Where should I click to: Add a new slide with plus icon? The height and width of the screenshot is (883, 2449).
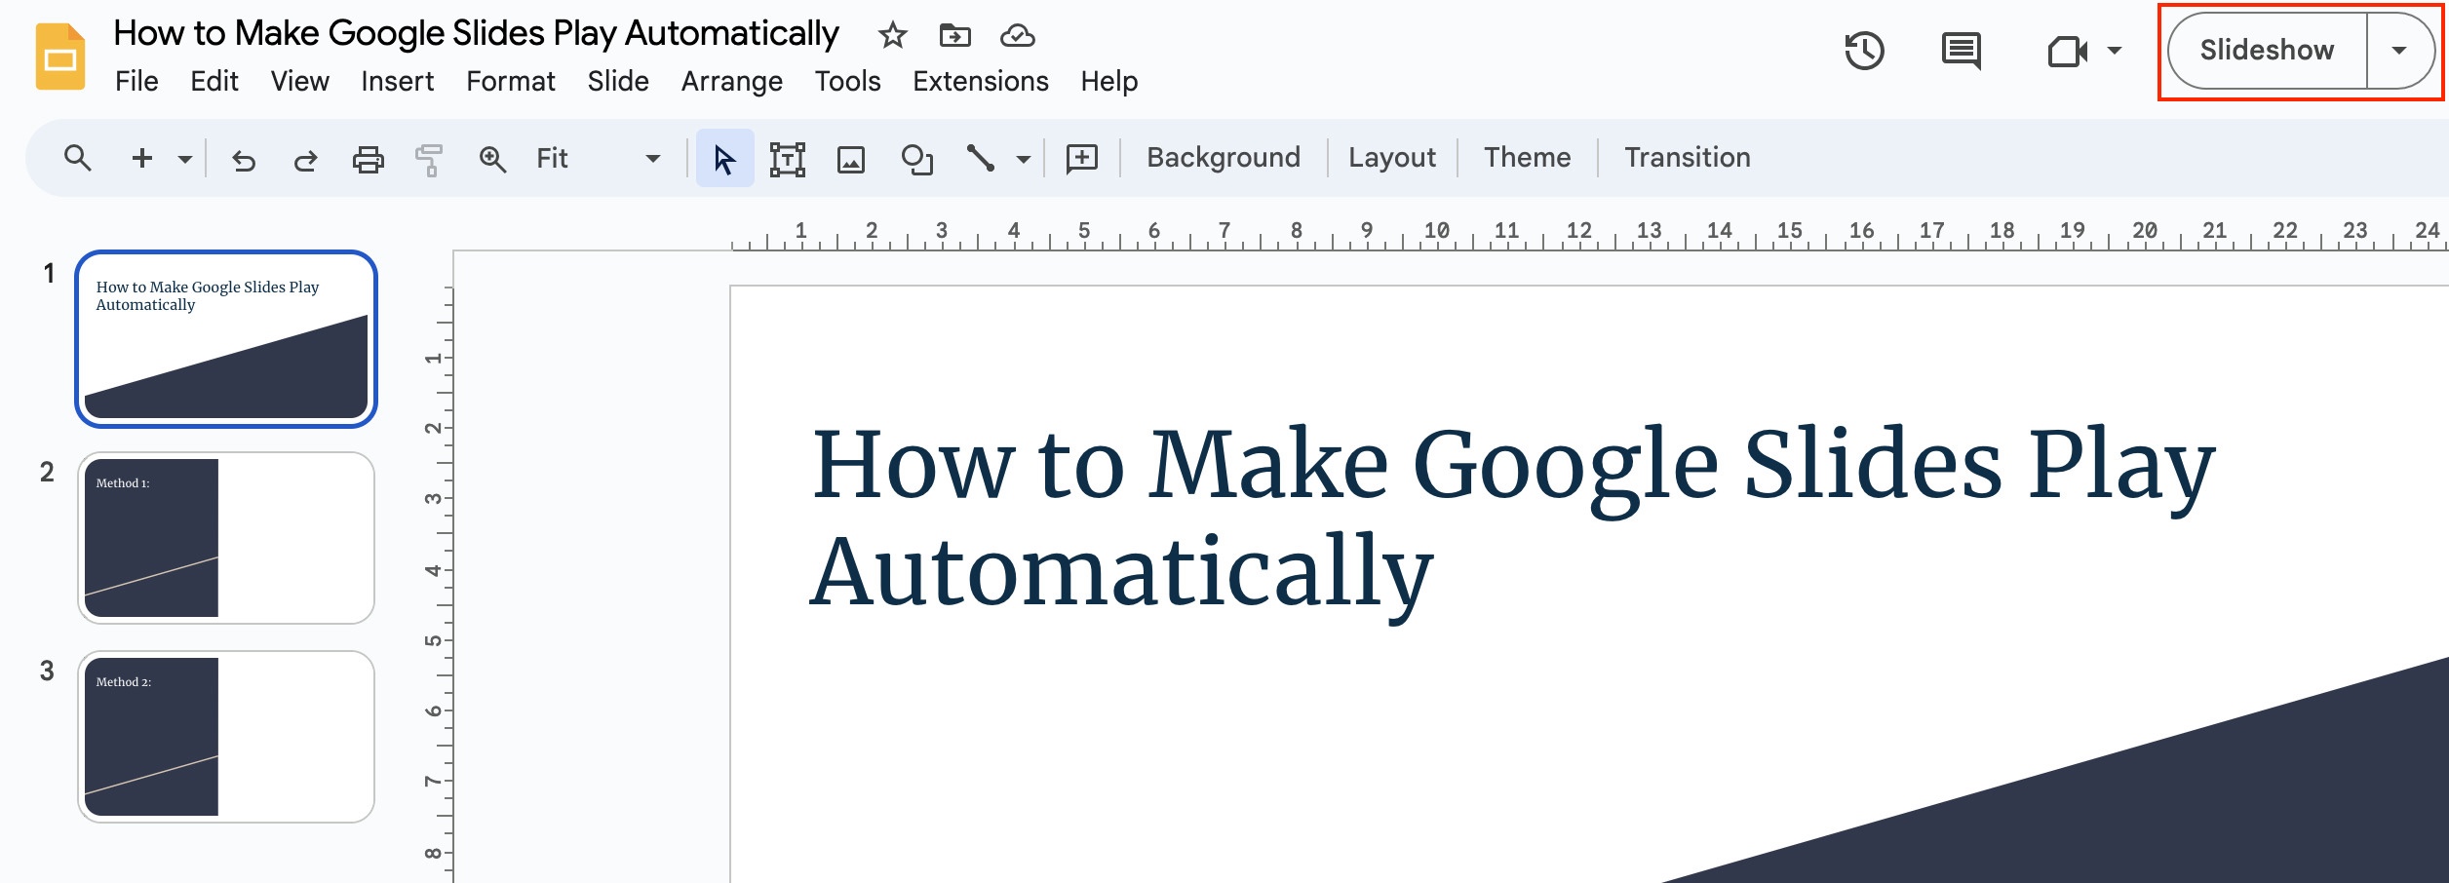pyautogui.click(x=142, y=158)
